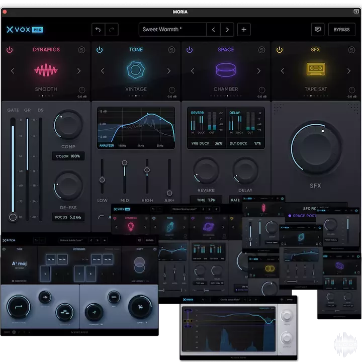The height and width of the screenshot is (362, 362).
Task: Click the Tone vintage gear icon
Action: click(136, 70)
